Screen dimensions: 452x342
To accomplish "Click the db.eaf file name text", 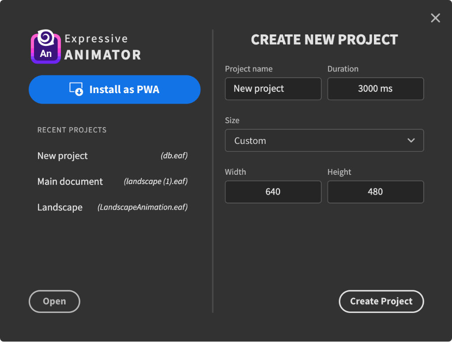I will (174, 156).
